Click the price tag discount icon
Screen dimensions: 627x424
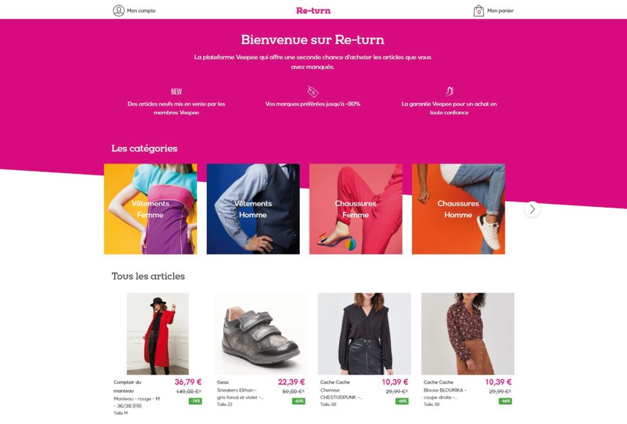313,91
